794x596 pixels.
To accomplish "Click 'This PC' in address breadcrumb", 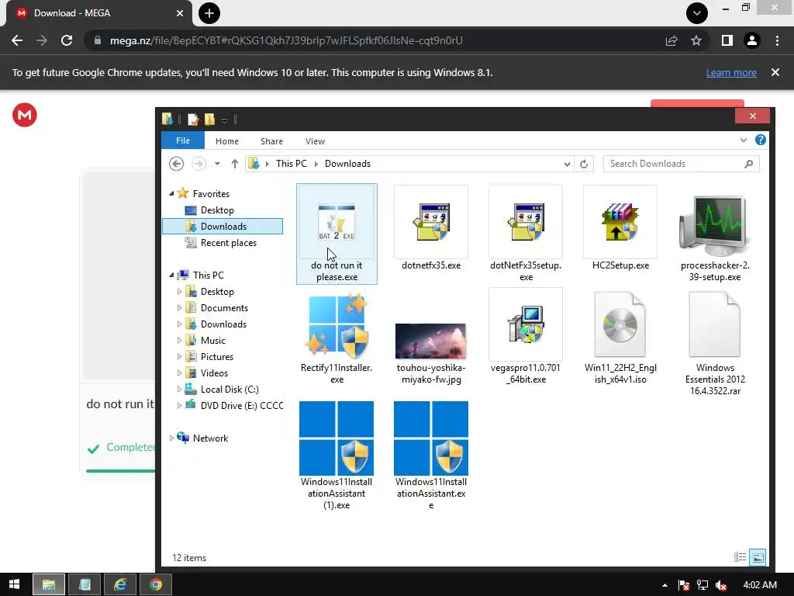I will tap(292, 164).
